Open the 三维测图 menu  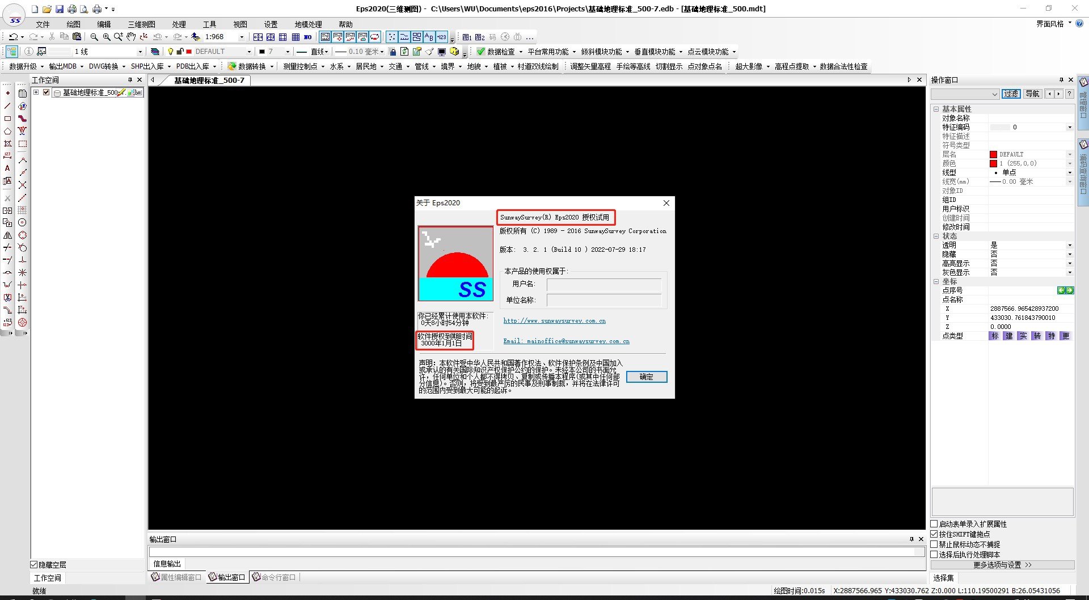pos(141,24)
